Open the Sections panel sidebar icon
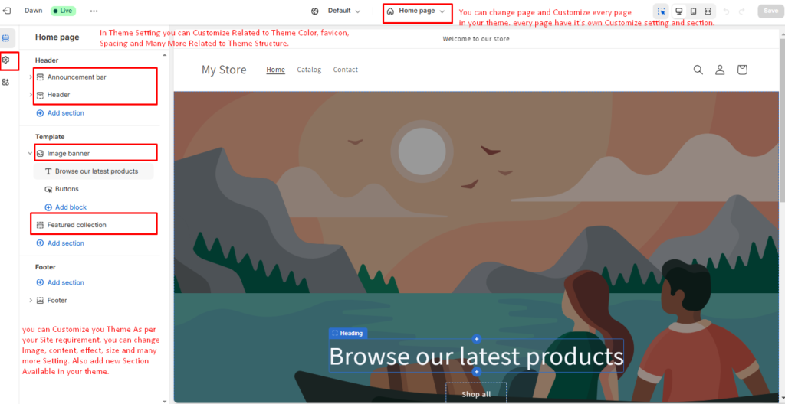This screenshot has width=785, height=404. (x=6, y=38)
